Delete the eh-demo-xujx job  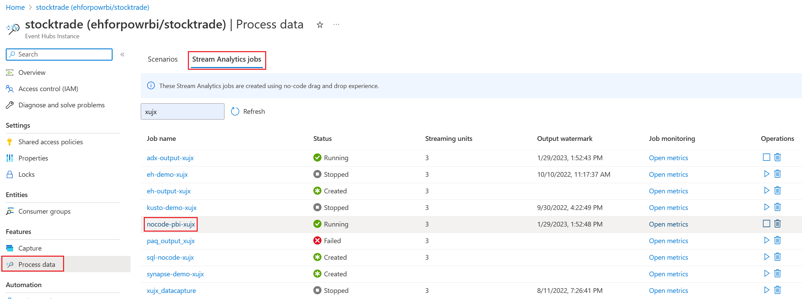tap(778, 174)
